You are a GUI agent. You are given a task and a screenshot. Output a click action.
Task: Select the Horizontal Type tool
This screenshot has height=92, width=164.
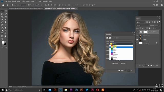click(2, 33)
